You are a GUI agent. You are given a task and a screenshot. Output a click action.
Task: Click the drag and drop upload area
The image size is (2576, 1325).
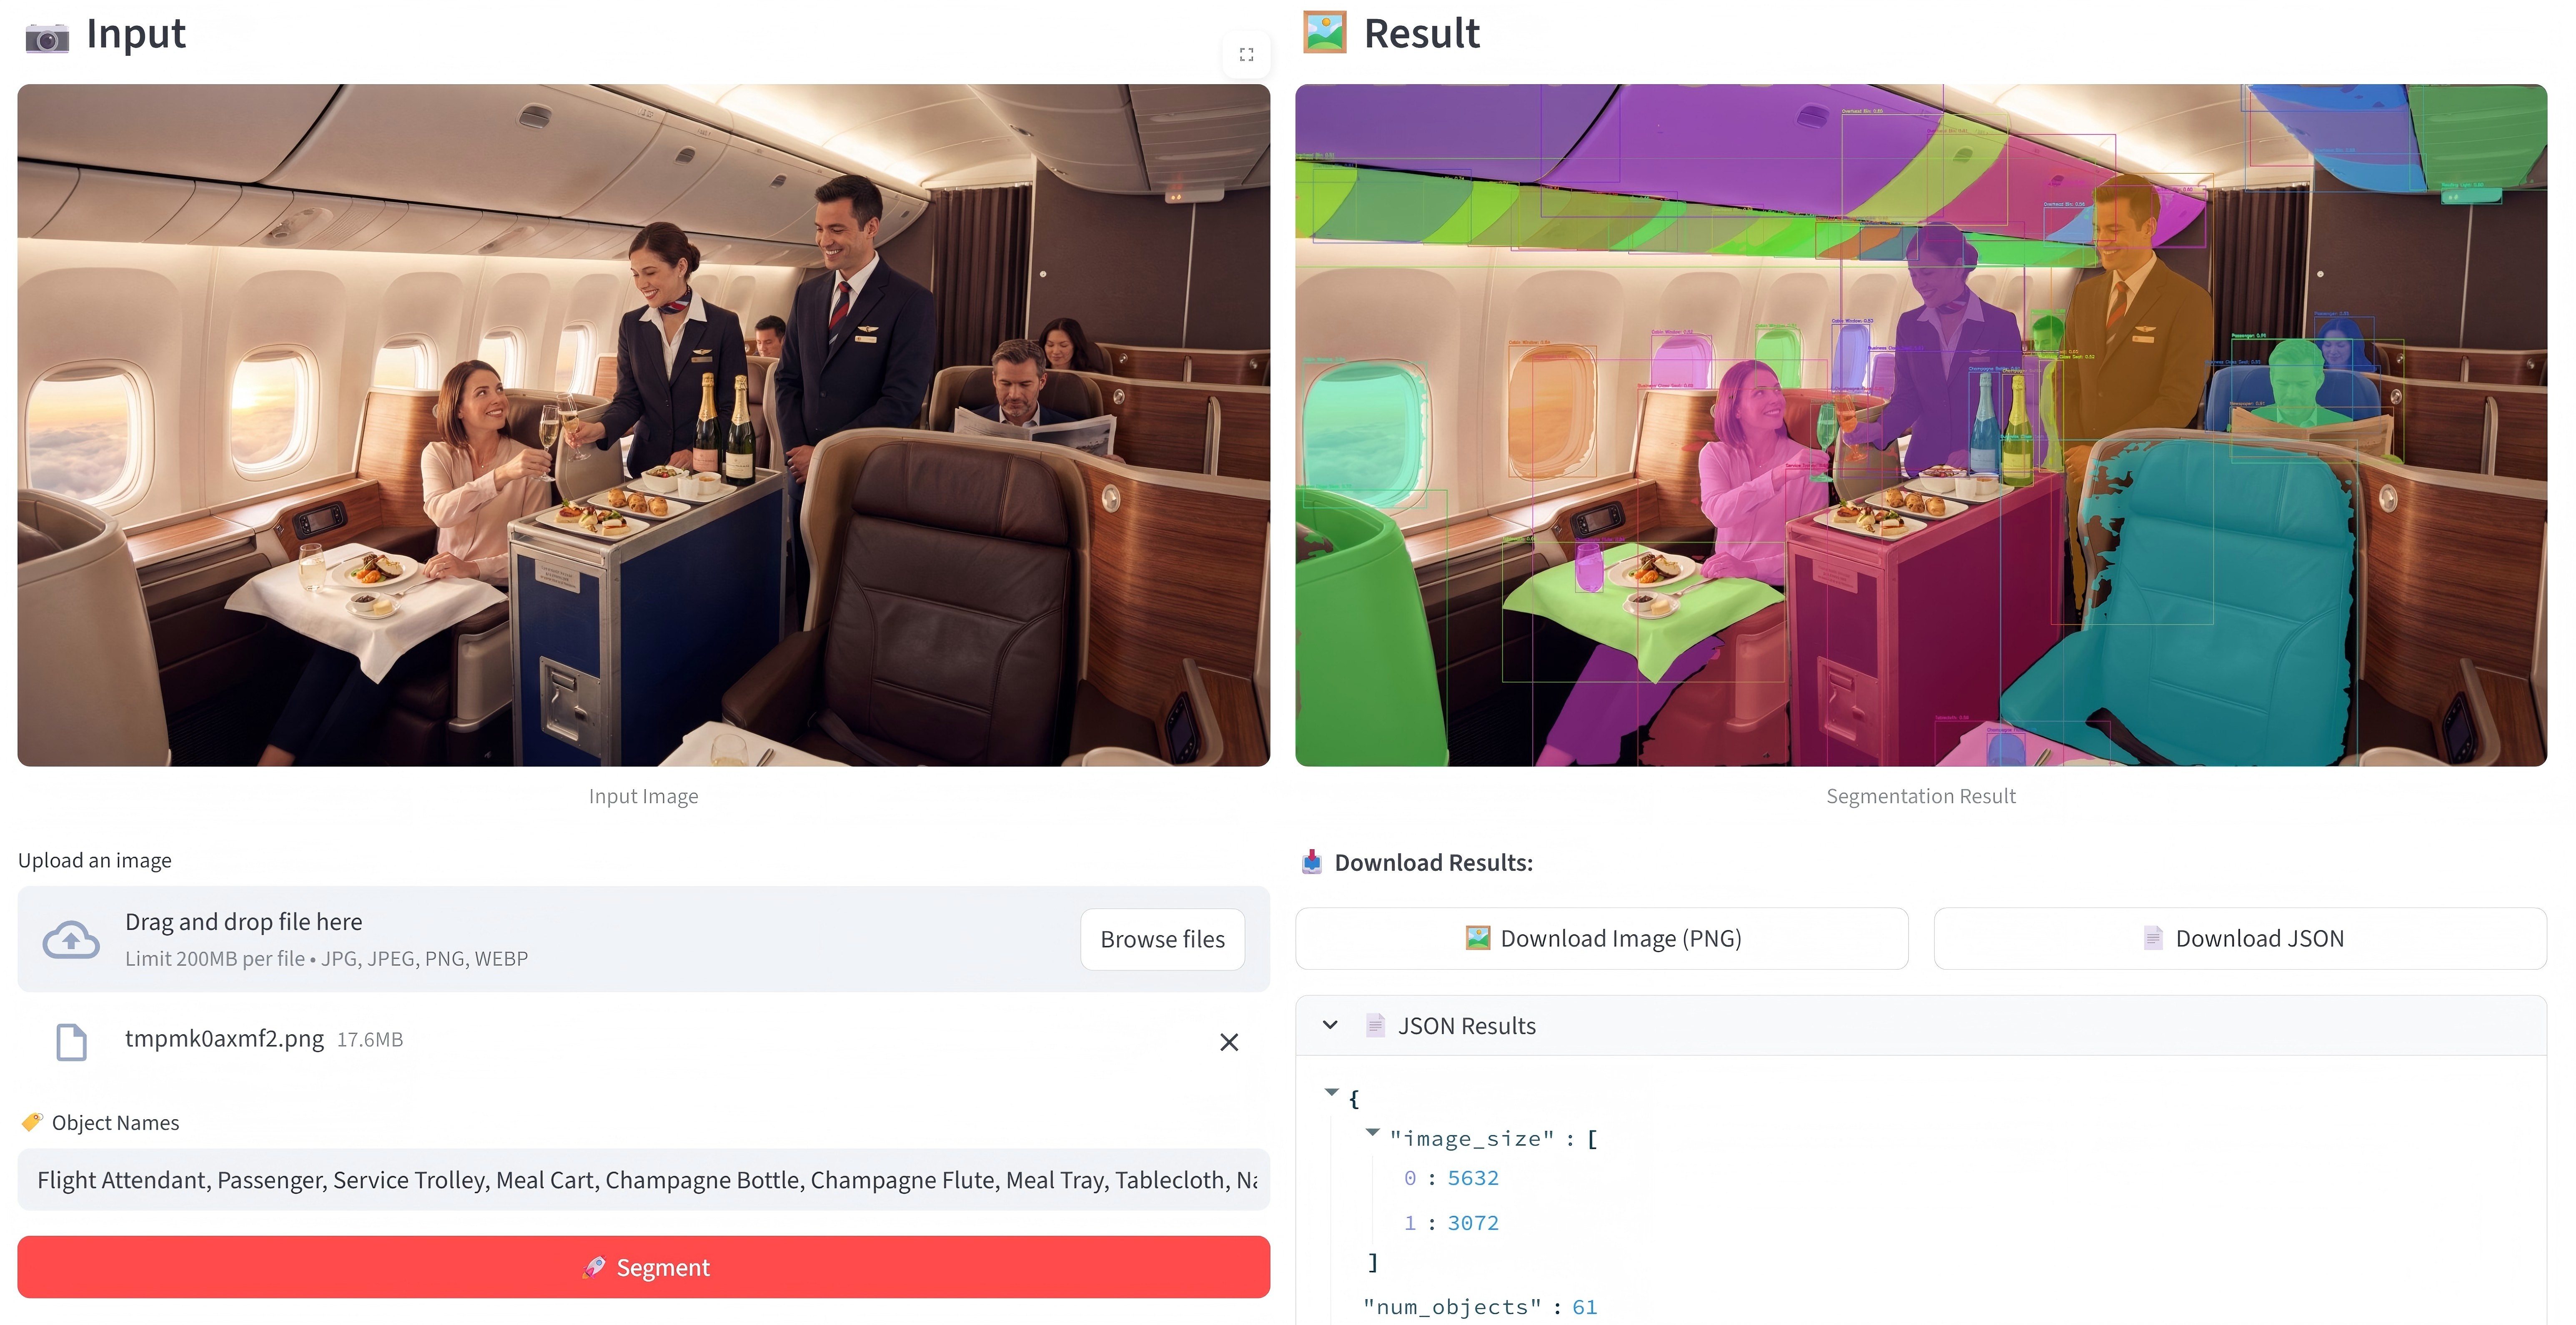click(643, 938)
